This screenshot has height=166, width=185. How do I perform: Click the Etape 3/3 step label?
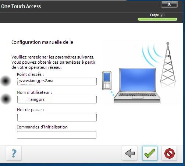[157, 15]
